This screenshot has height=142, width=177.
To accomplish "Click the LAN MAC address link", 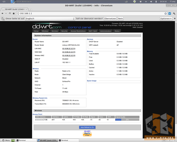I will point(69,48).
